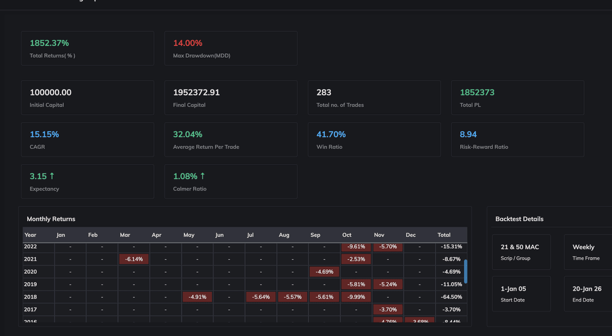
Task: Click the up arrow beside Expectancy 3.15
Action: (x=52, y=176)
